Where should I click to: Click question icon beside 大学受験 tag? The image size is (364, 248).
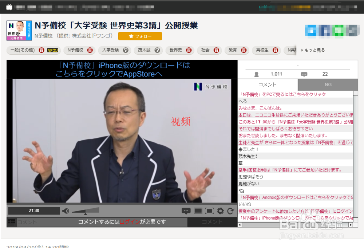pos(126,50)
